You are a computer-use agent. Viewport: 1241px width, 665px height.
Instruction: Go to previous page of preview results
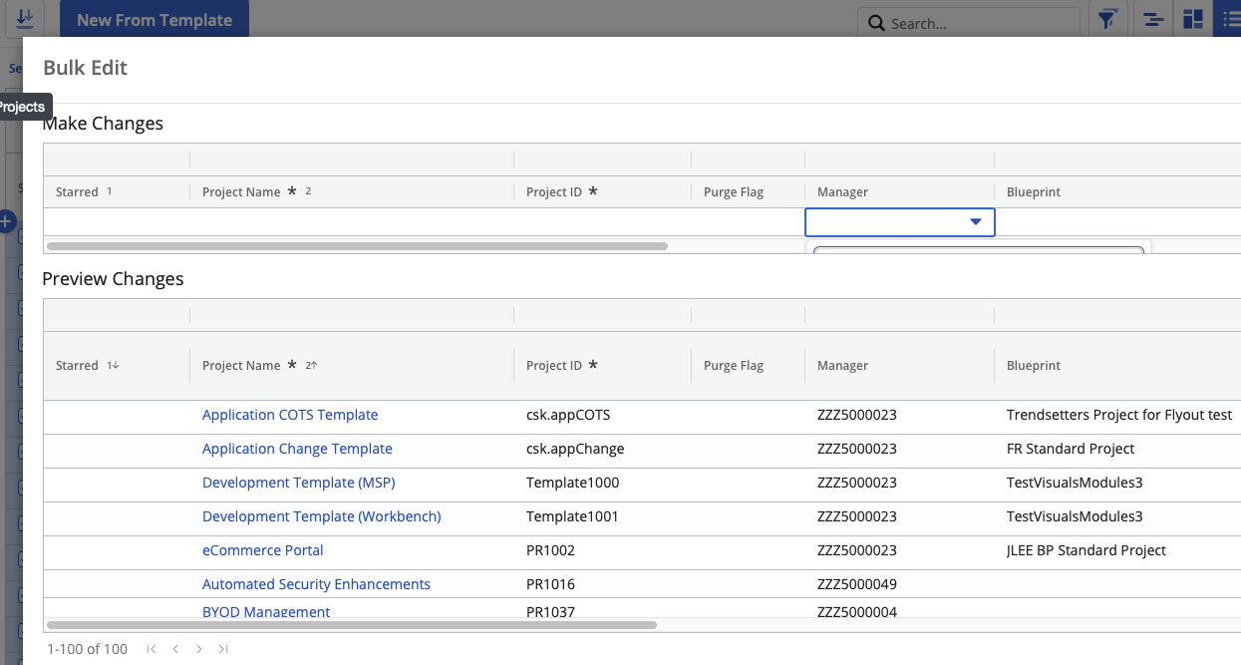pos(175,649)
